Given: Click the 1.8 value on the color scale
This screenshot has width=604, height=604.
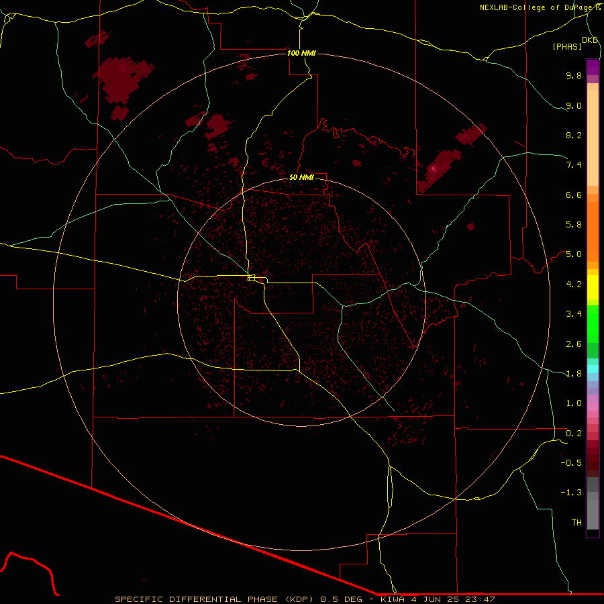Looking at the screenshot, I should pos(574,374).
